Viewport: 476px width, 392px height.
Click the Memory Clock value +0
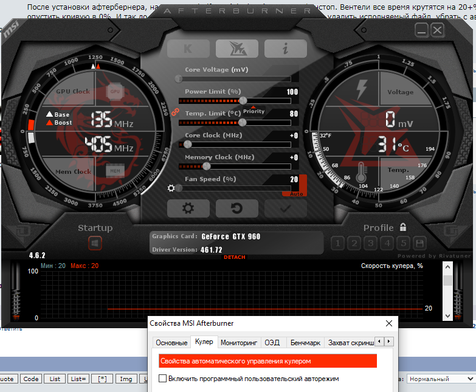294,157
